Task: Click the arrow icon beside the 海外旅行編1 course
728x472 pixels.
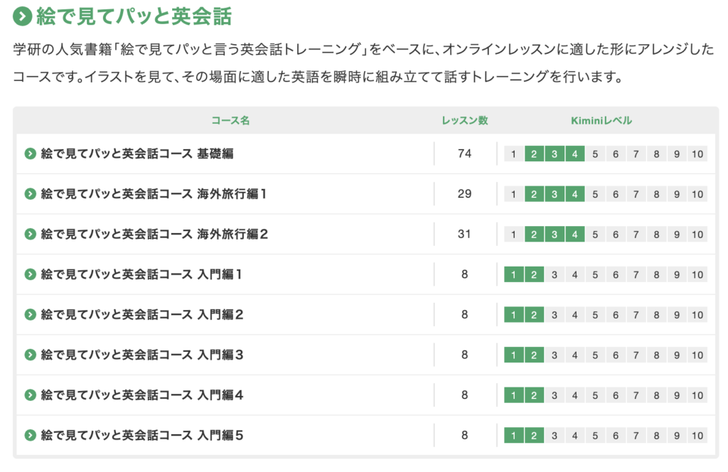Action: pyautogui.click(x=30, y=193)
